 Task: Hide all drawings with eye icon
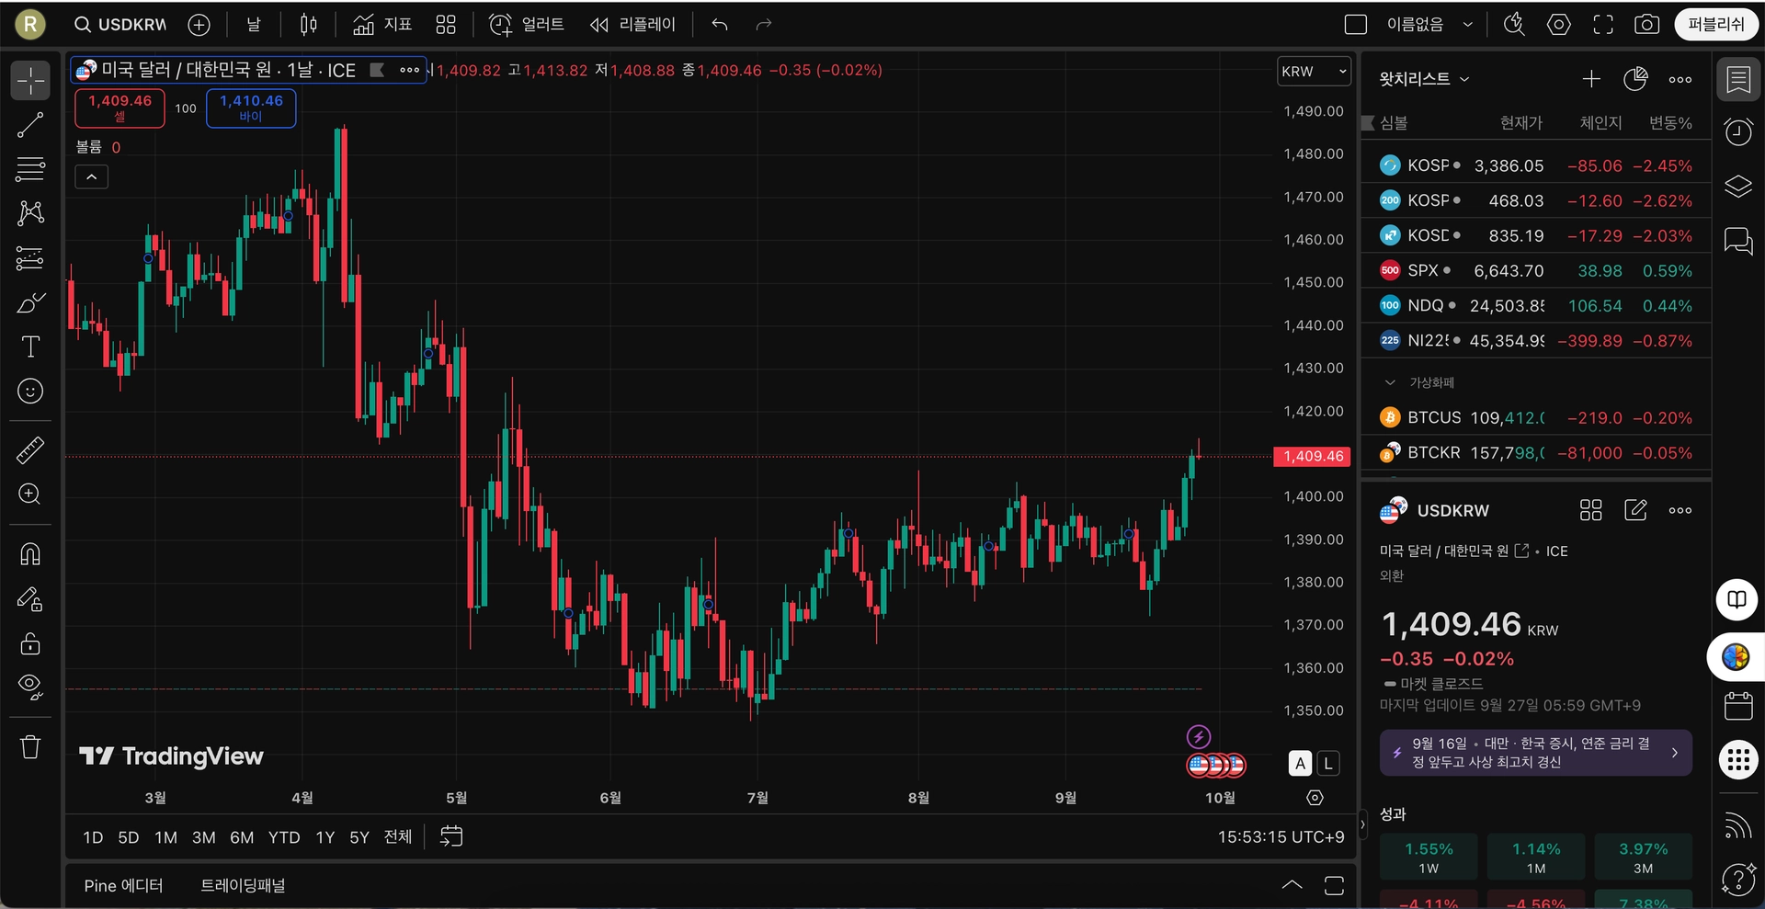click(30, 687)
